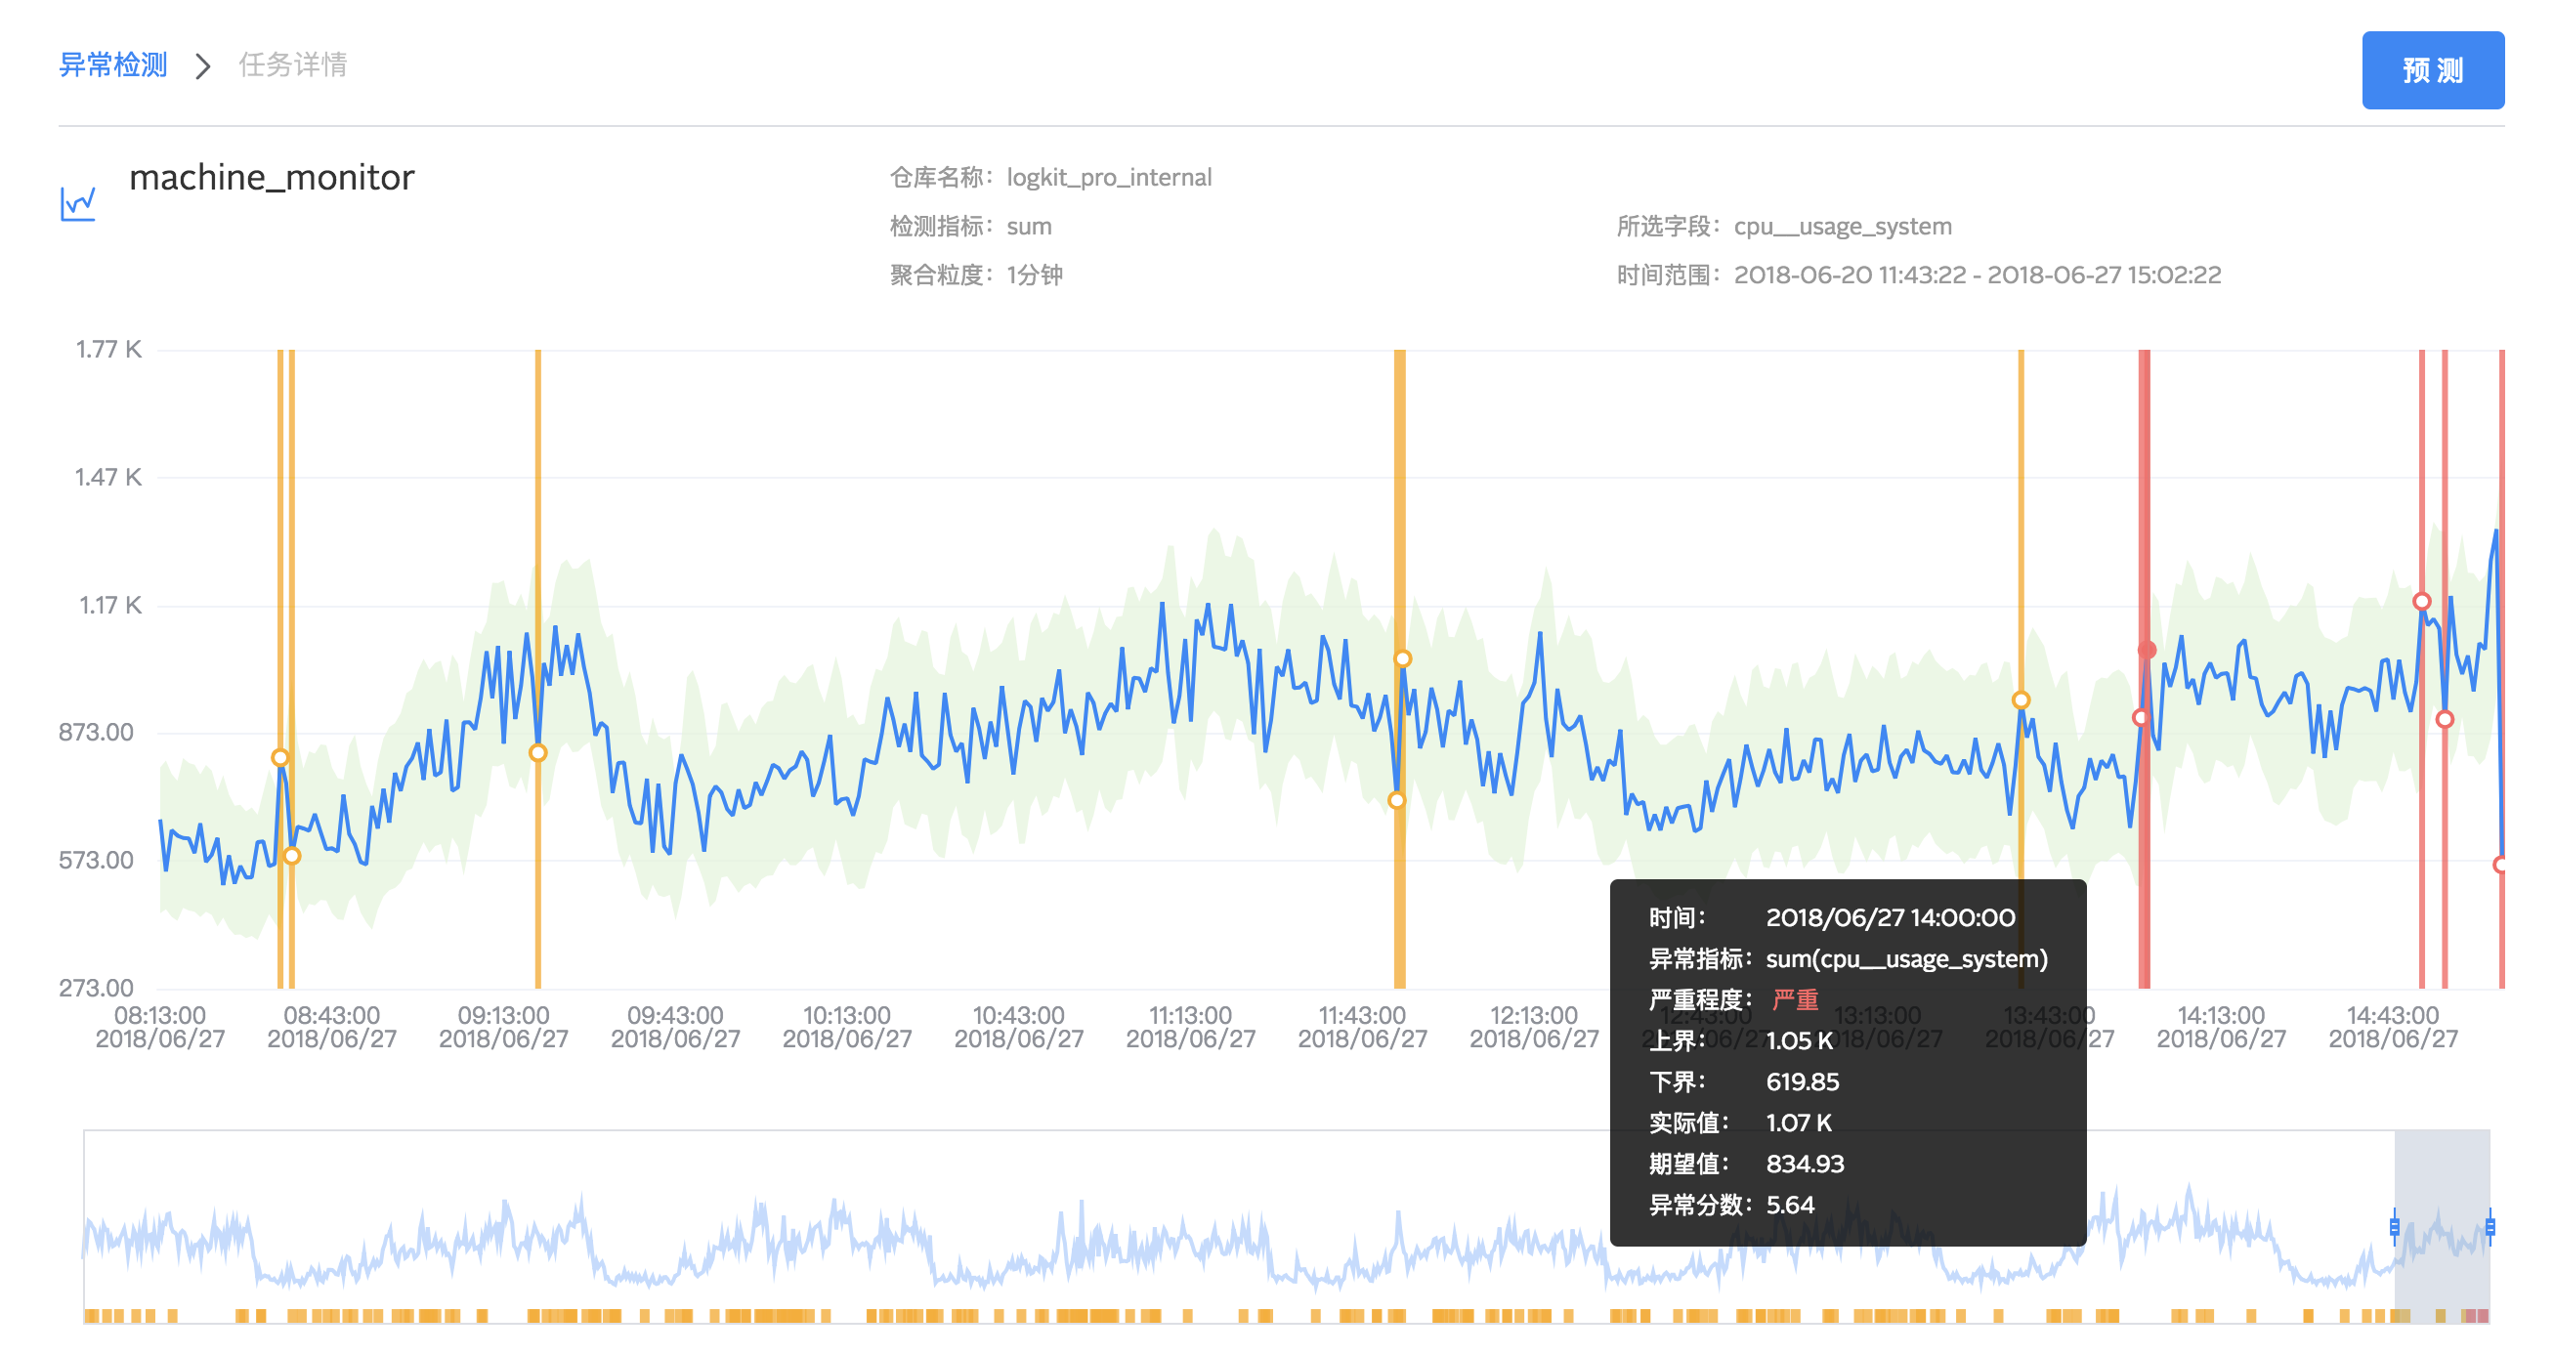Click the tooltip lower bound 619.85
The width and height of the screenshot is (2554, 1356).
click(x=1803, y=1082)
